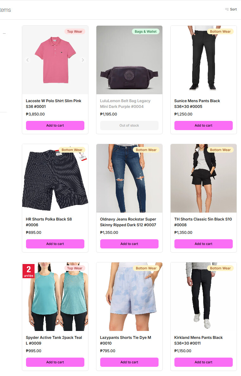Open TH Shorts Classic 5in Black title link
Viewport: 241px width, 376px height.
(203, 222)
